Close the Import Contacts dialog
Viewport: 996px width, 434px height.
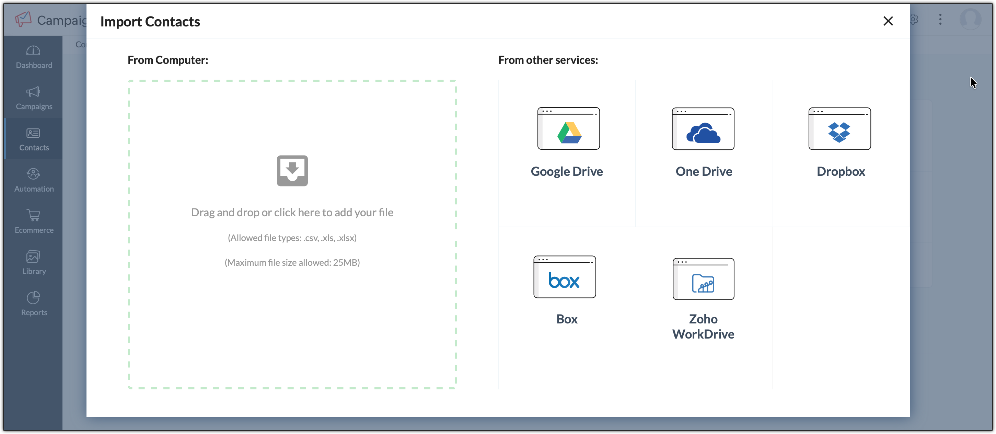coord(888,21)
